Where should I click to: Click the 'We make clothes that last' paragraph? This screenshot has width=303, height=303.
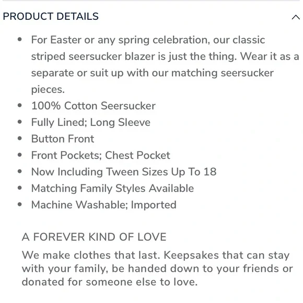[157, 269]
